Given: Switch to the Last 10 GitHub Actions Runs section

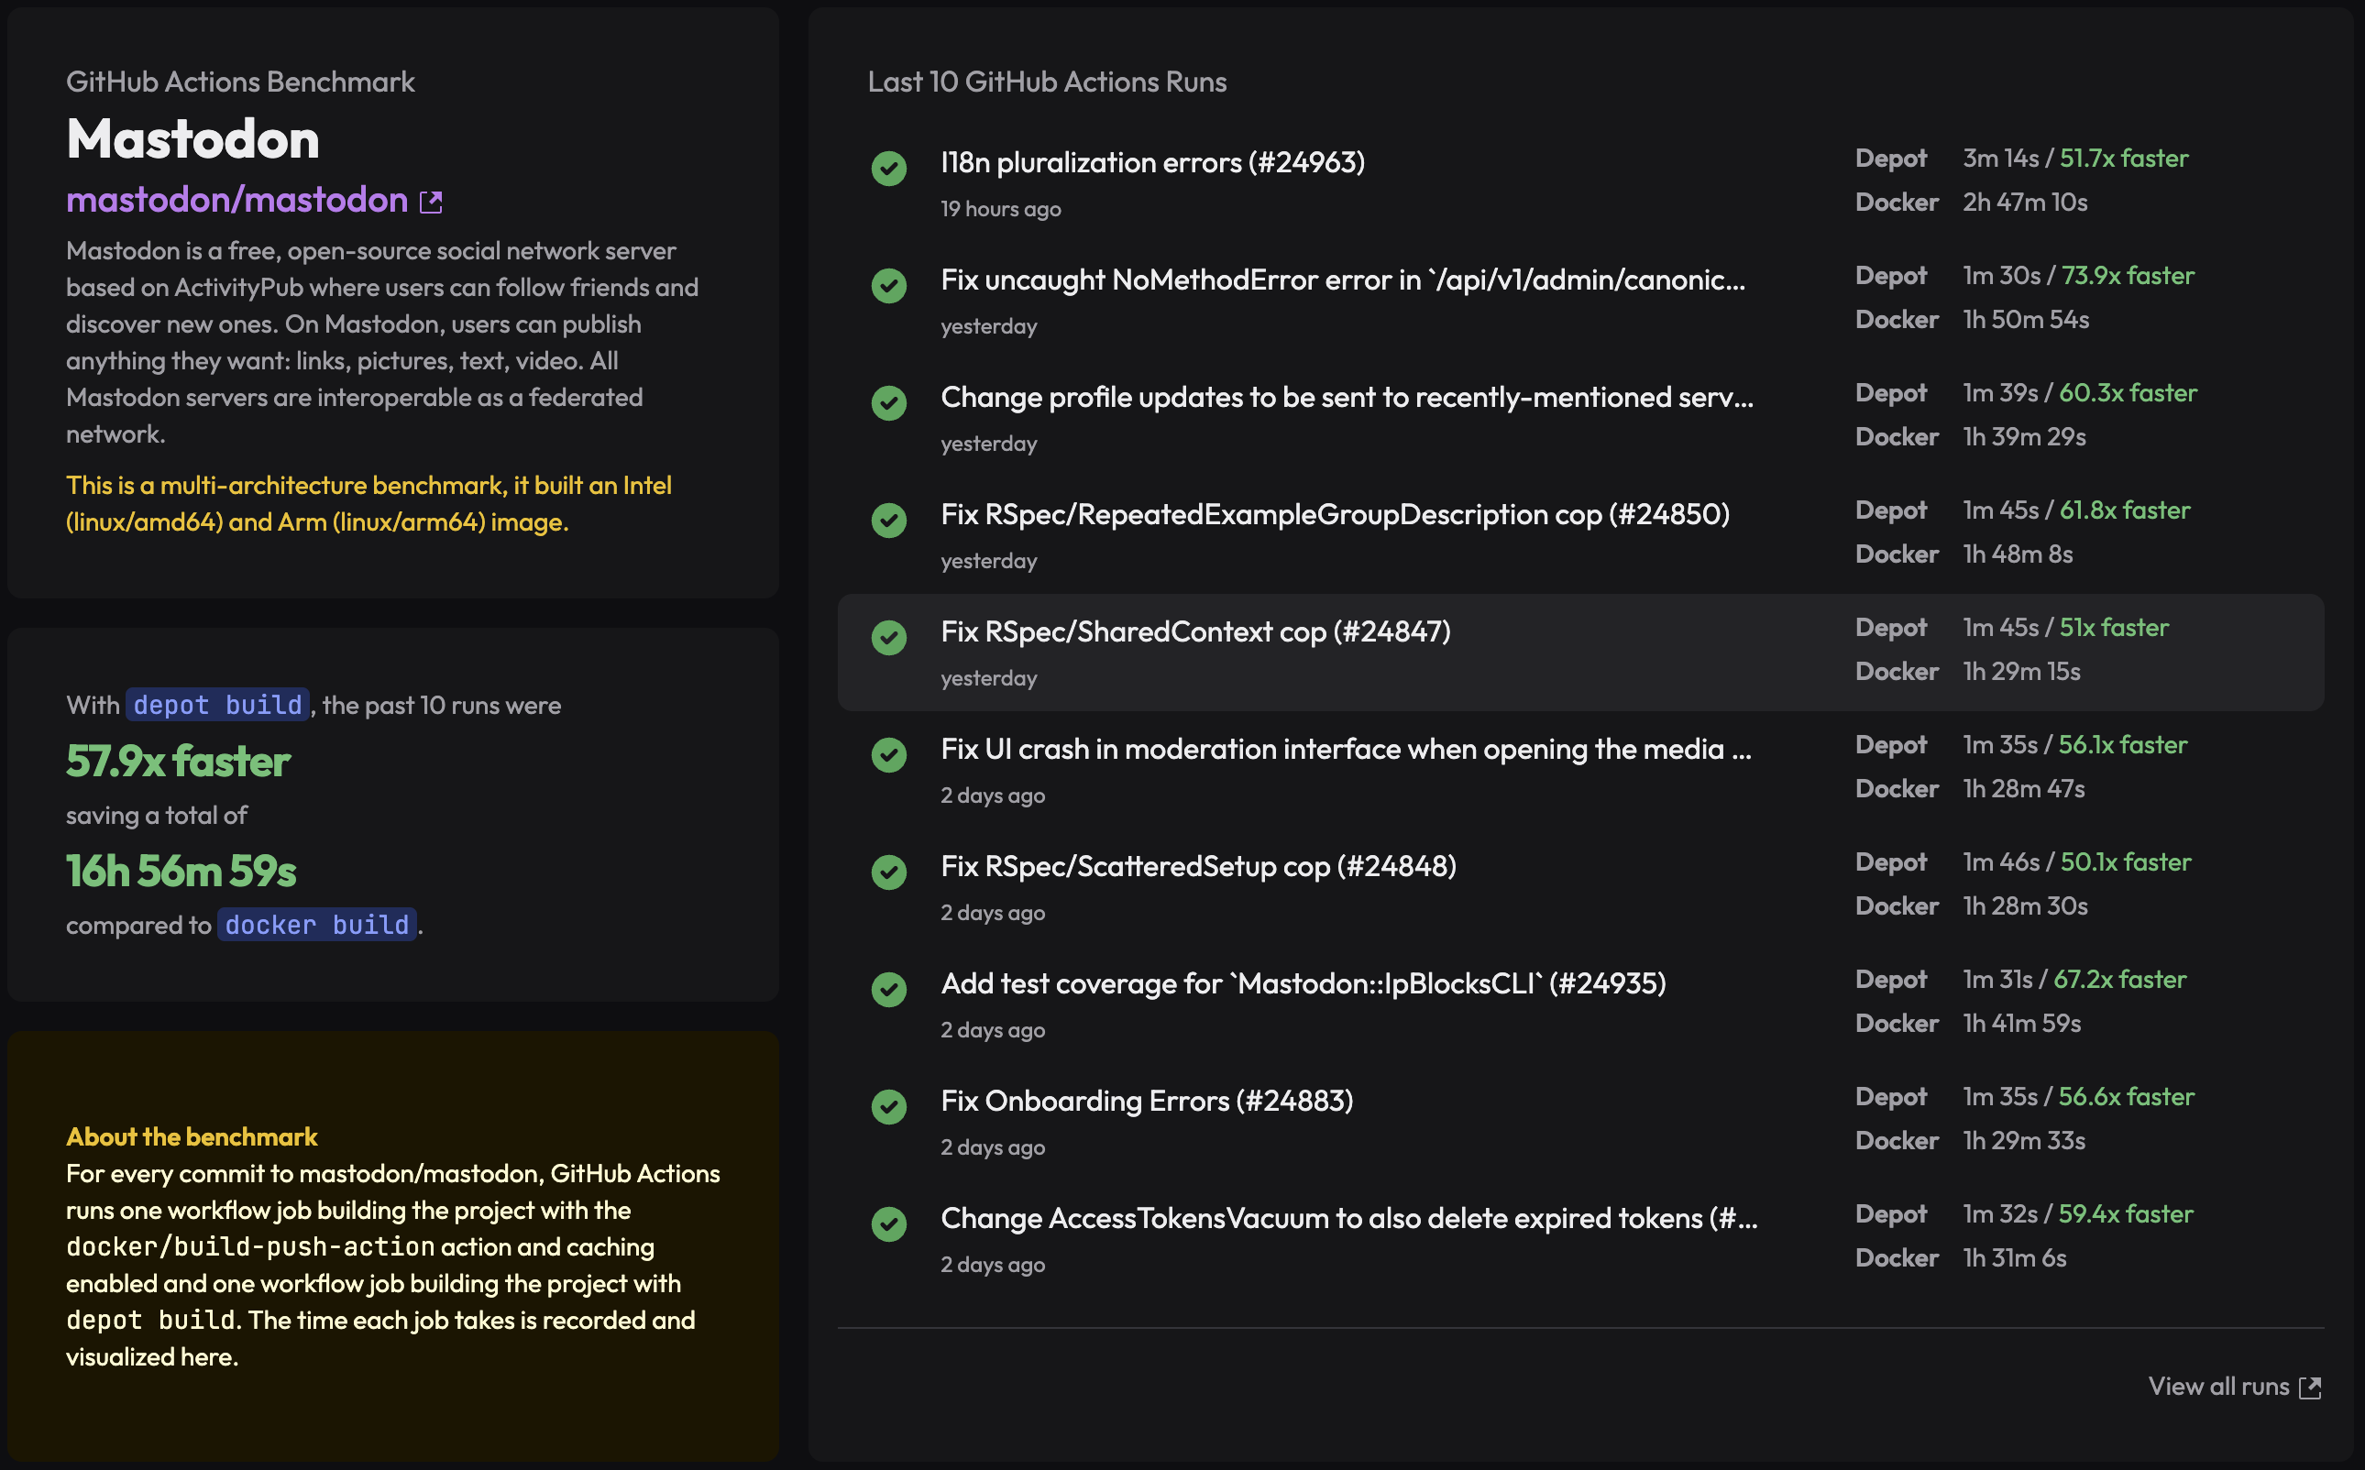Looking at the screenshot, I should click(1046, 82).
